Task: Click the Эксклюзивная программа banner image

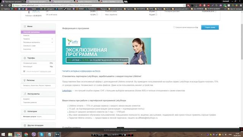Action: click(x=107, y=51)
